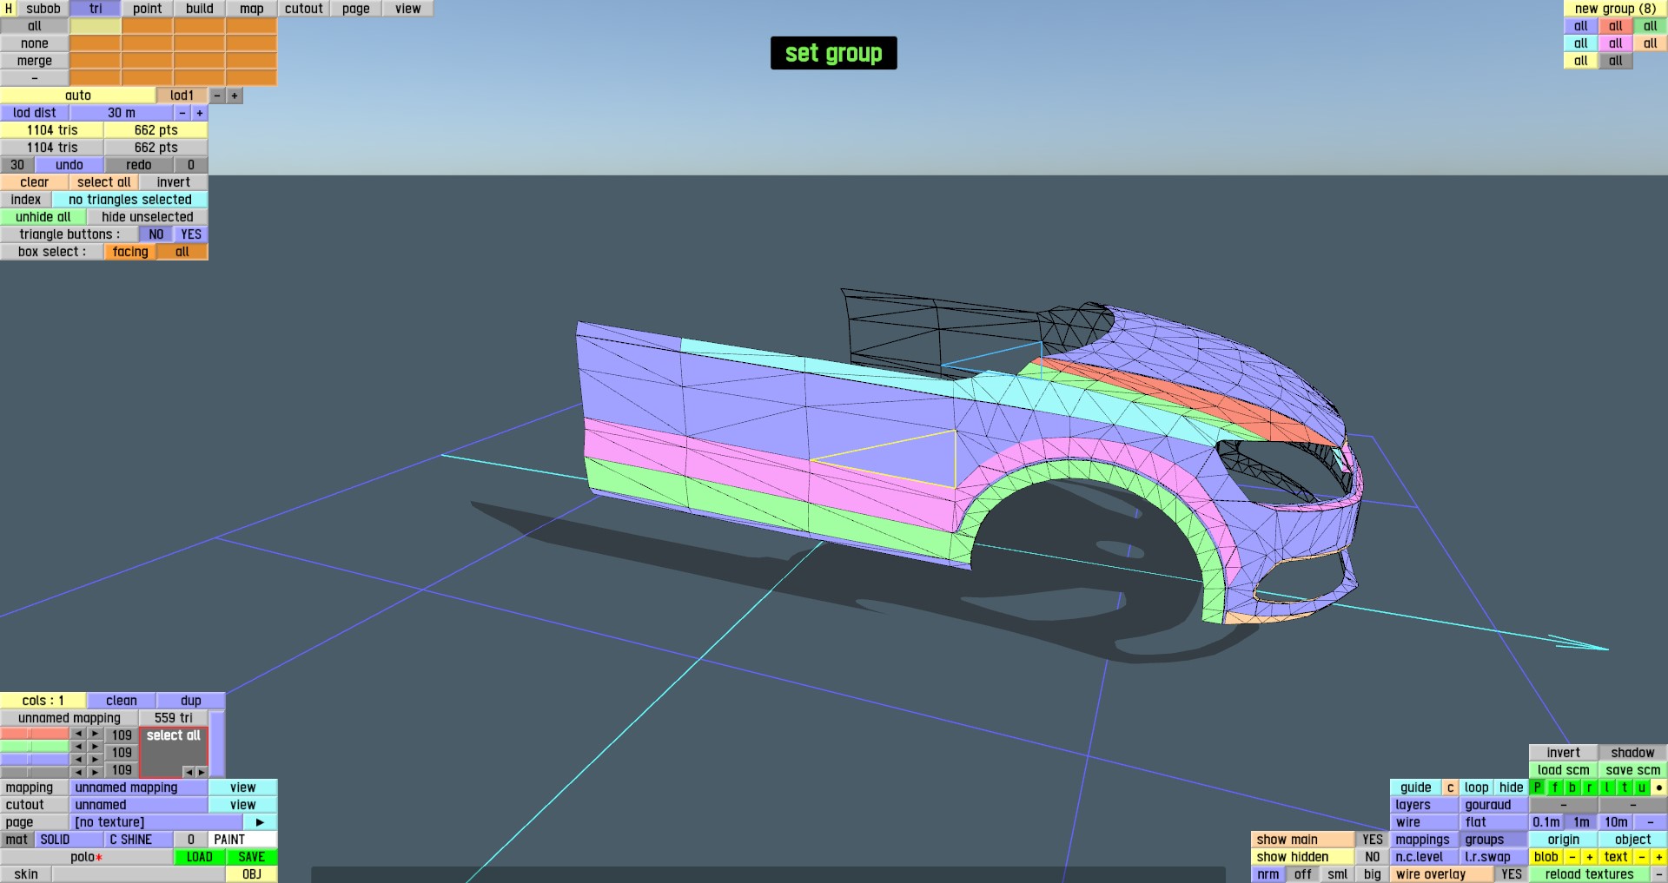This screenshot has height=883, width=1668.
Task: Click the 'polo*' model name
Action: coord(87,857)
